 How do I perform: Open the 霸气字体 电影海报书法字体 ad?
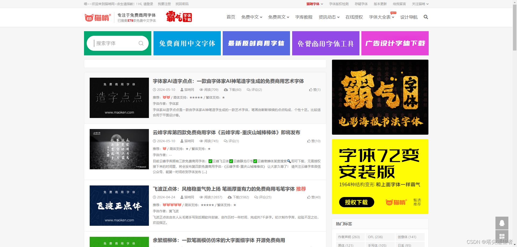click(x=380, y=97)
